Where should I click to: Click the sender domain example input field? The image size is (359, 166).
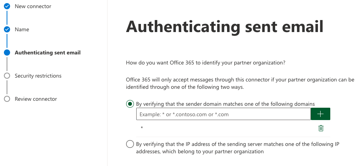point(224,114)
